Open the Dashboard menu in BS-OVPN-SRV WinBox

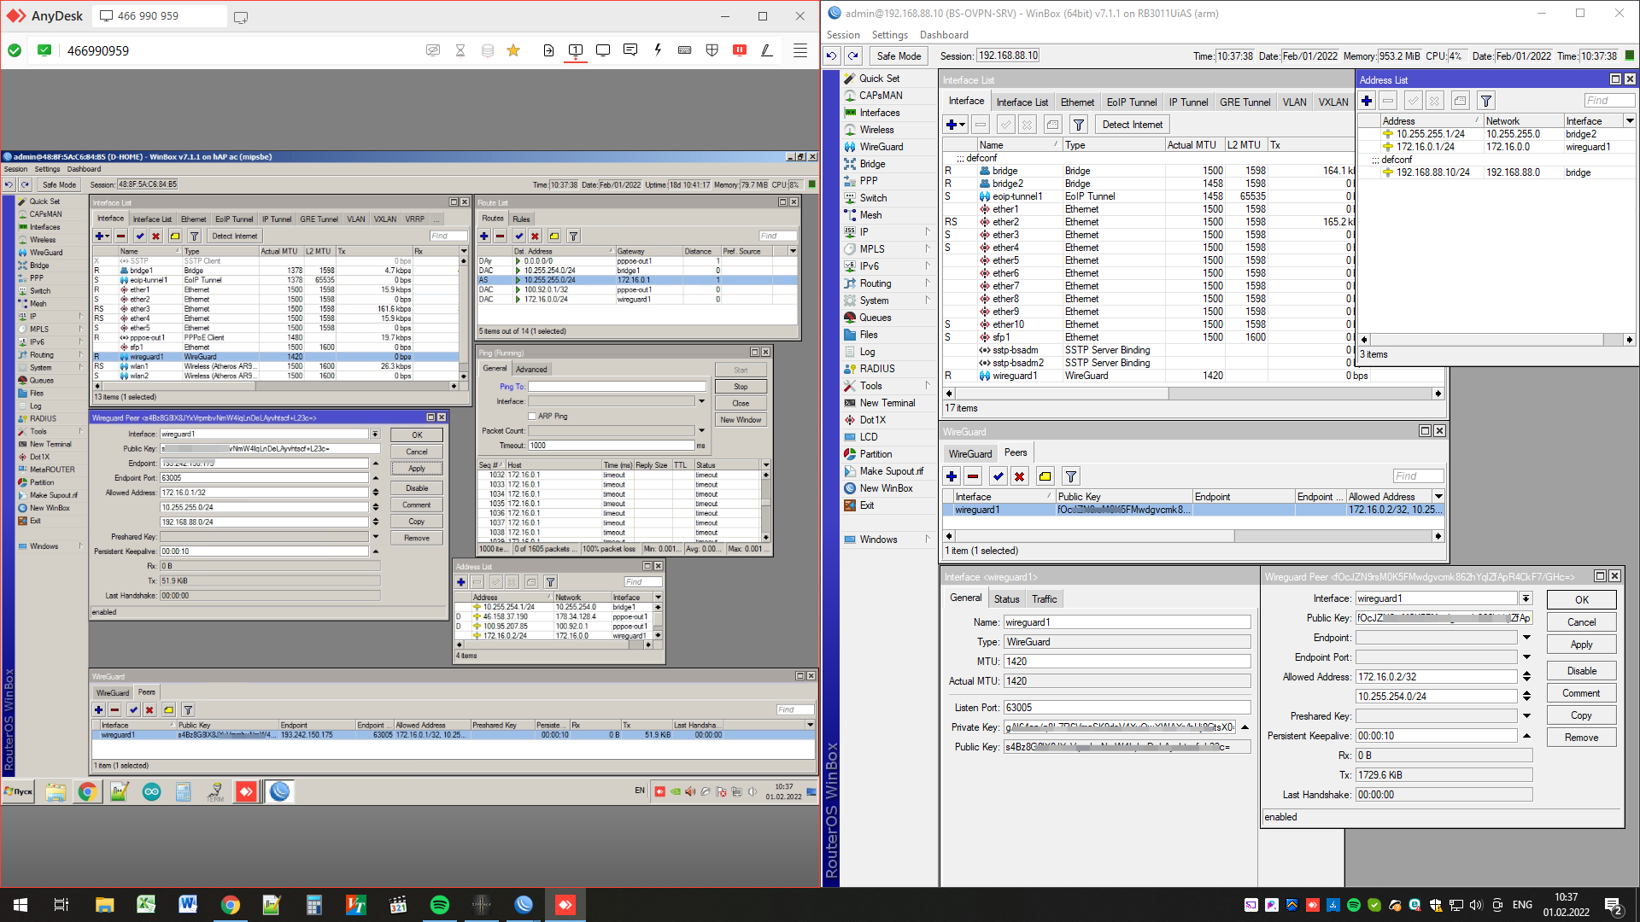944,35
